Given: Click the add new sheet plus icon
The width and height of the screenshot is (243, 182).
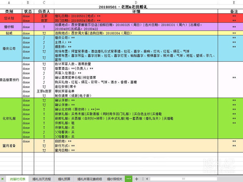Looking at the screenshot, I should coord(137,179).
